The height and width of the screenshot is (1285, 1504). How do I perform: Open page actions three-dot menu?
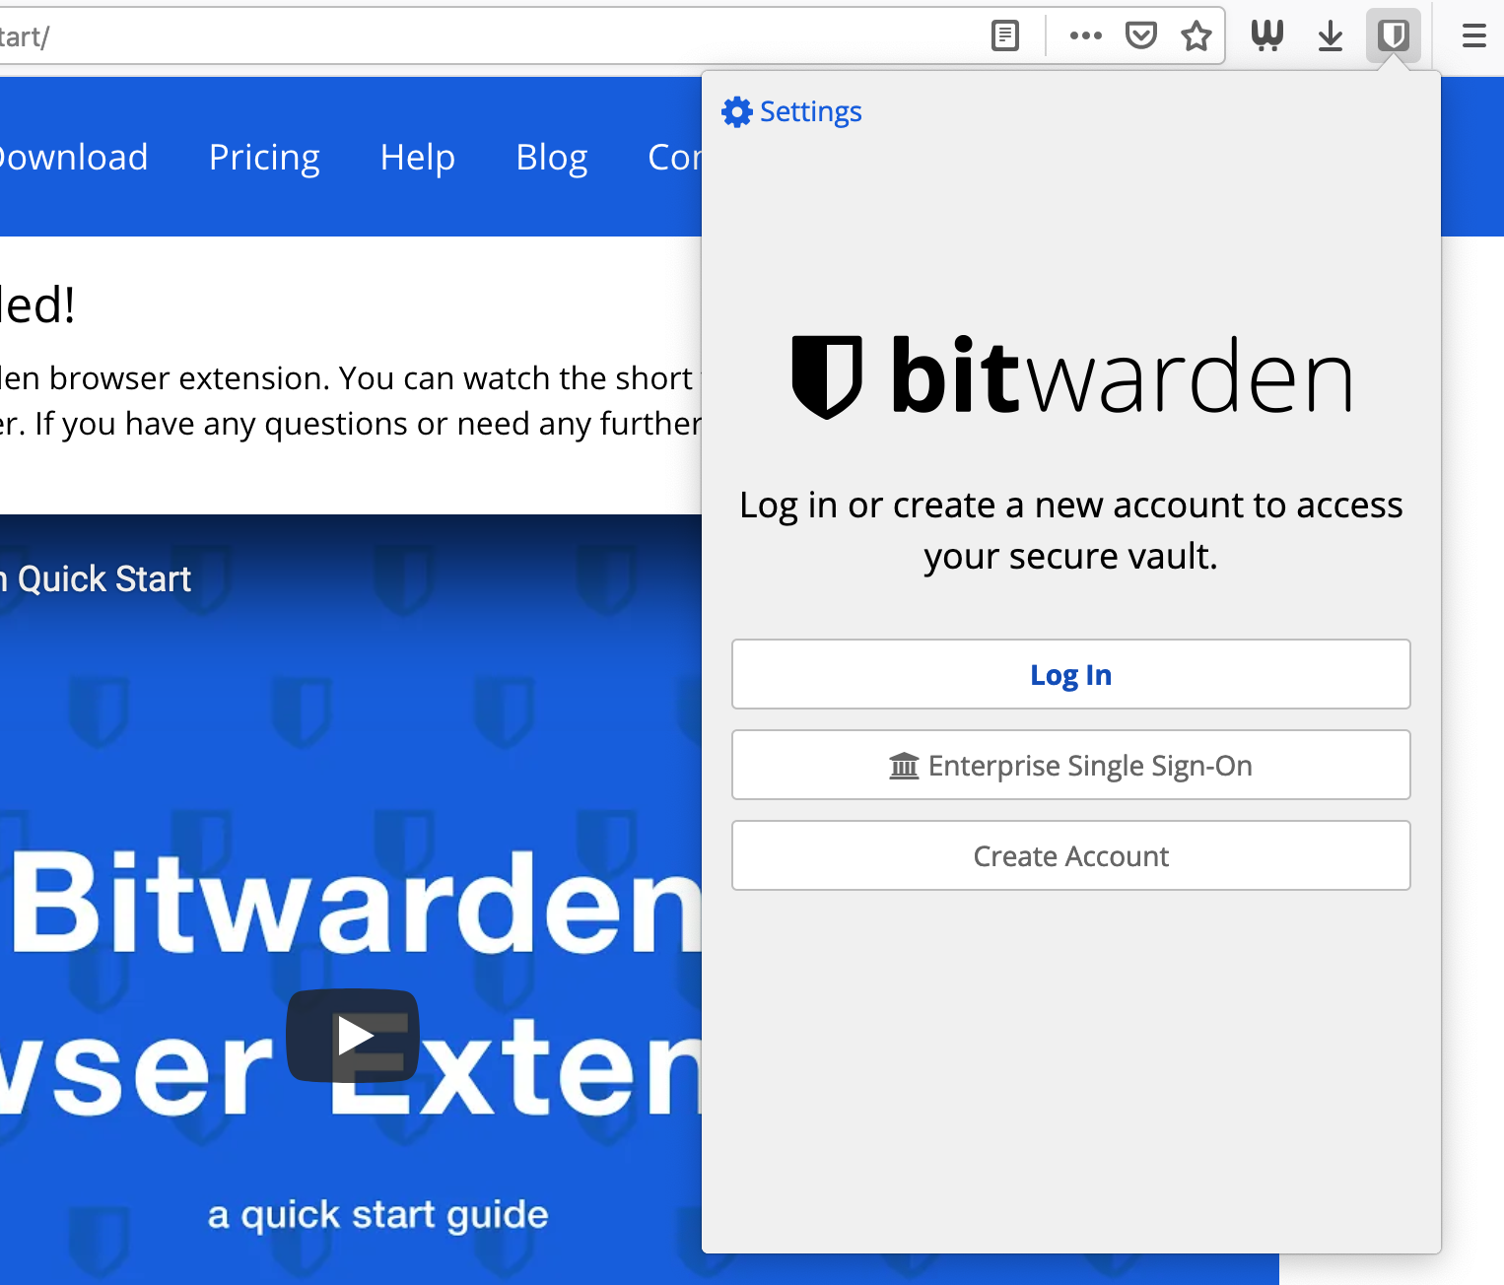pyautogui.click(x=1085, y=36)
